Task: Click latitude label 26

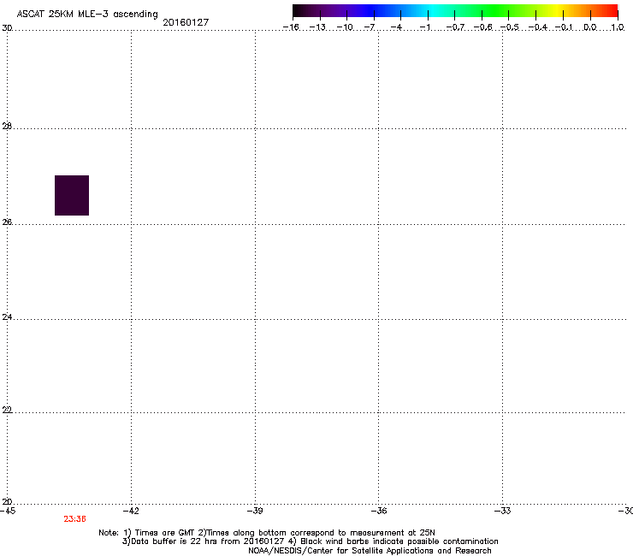Action: tap(7, 222)
